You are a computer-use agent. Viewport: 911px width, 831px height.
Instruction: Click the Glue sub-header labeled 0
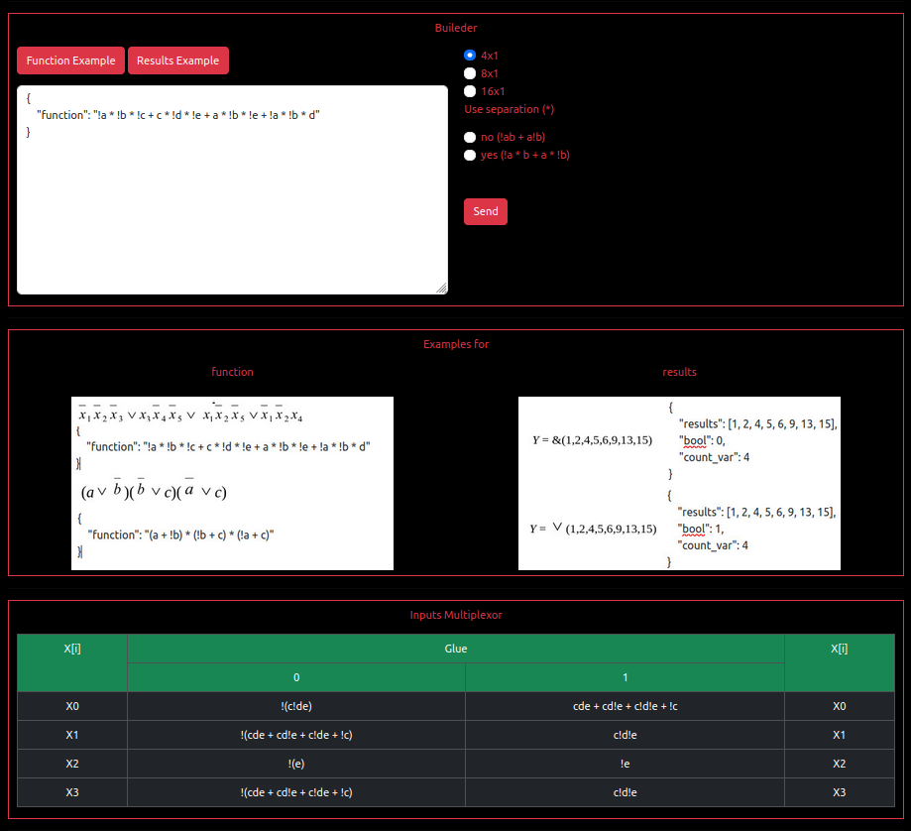[296, 677]
